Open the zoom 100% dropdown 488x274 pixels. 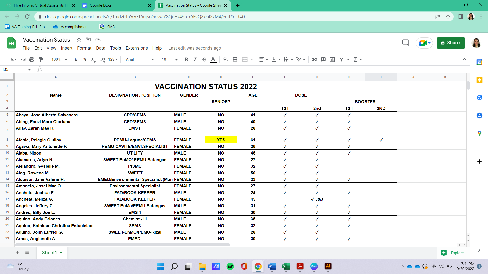click(x=59, y=59)
